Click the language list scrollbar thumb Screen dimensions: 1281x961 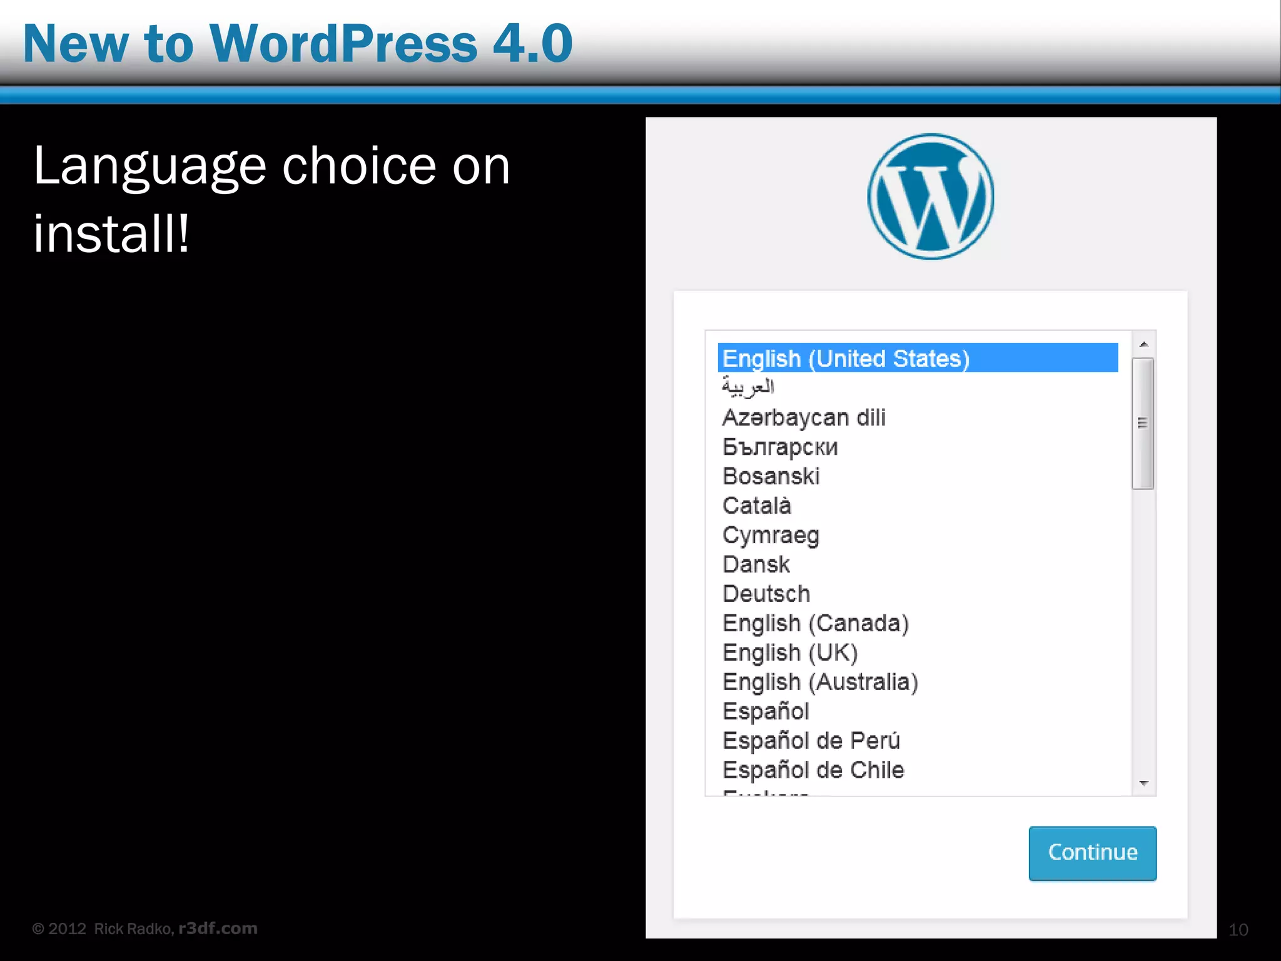[x=1143, y=424]
